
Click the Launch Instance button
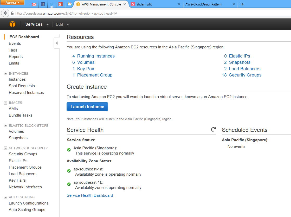87,107
